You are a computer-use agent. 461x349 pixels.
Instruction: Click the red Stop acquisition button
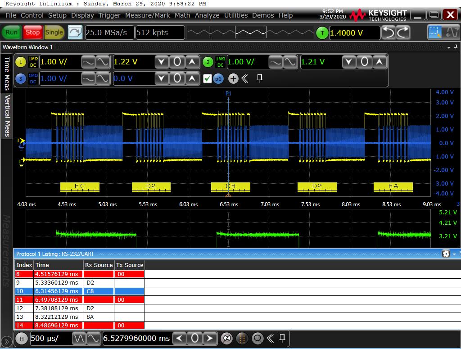pyautogui.click(x=32, y=32)
